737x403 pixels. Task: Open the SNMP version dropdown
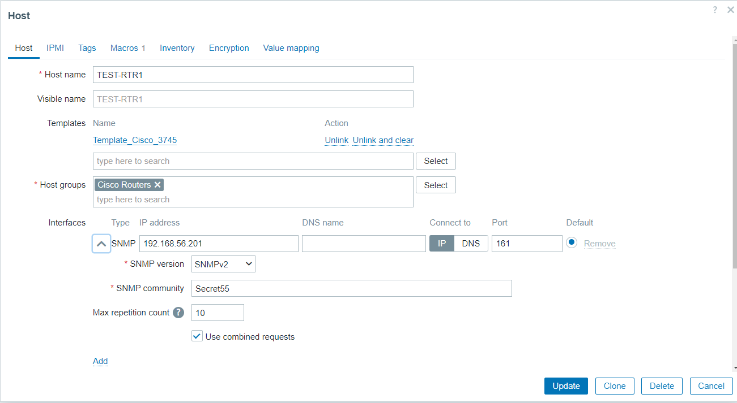tap(223, 264)
